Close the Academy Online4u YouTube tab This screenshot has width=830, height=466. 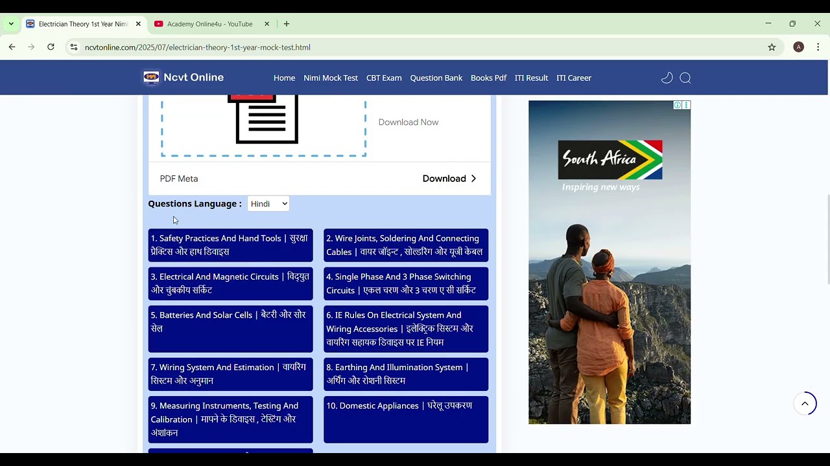tap(267, 24)
